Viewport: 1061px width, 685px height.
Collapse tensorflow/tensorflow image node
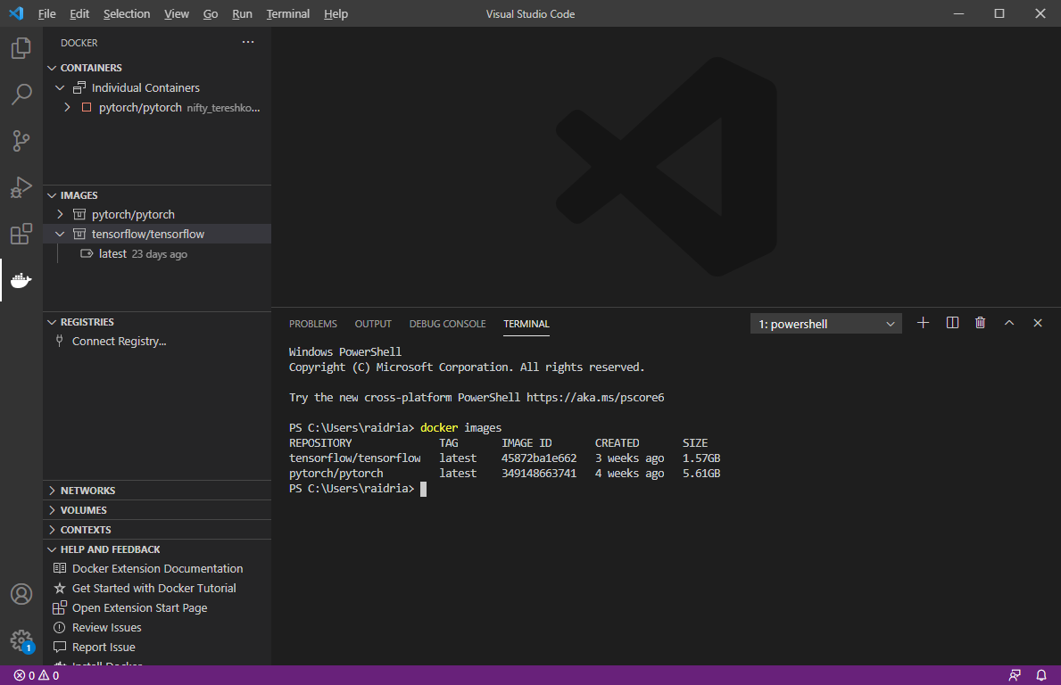pyautogui.click(x=60, y=234)
